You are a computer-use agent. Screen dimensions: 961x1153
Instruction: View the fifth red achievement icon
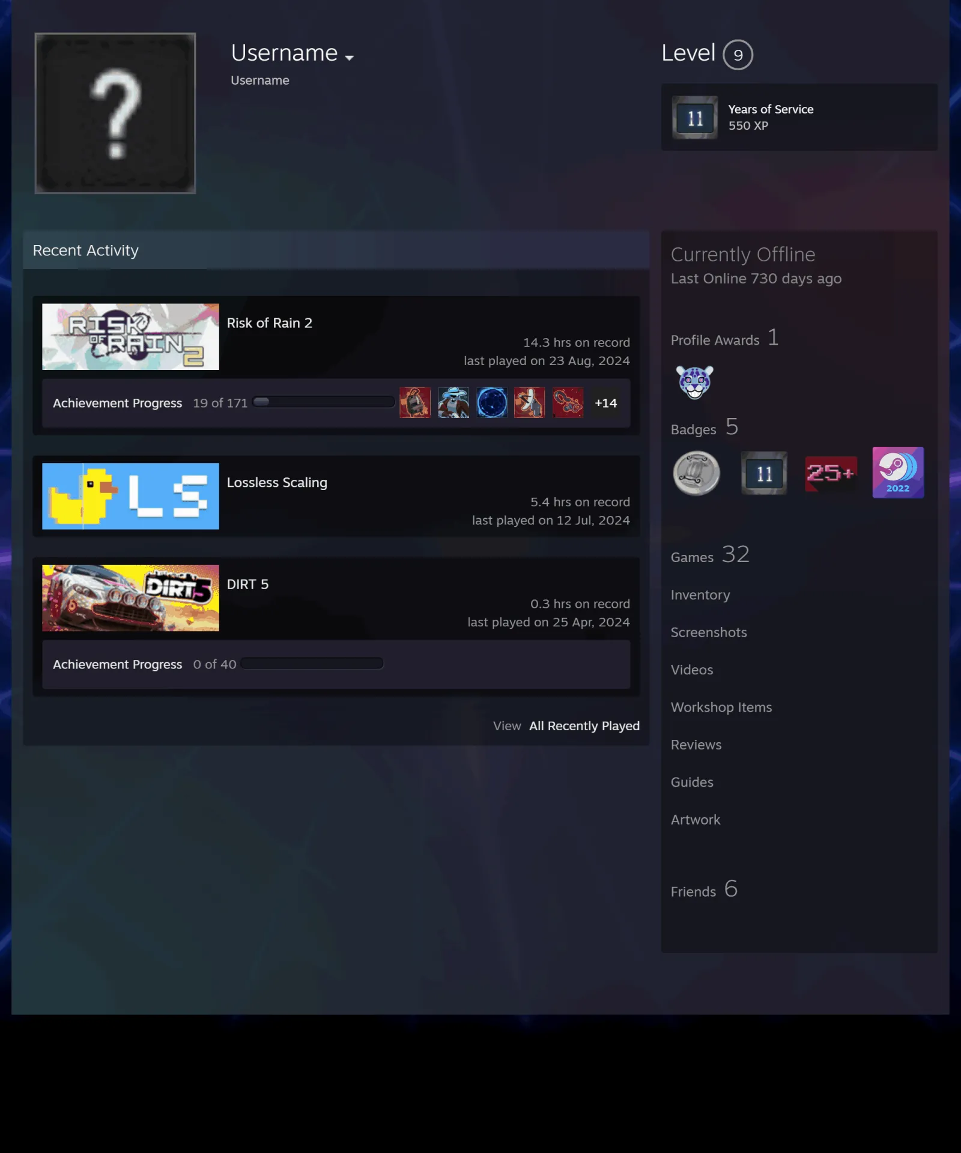pyautogui.click(x=568, y=403)
